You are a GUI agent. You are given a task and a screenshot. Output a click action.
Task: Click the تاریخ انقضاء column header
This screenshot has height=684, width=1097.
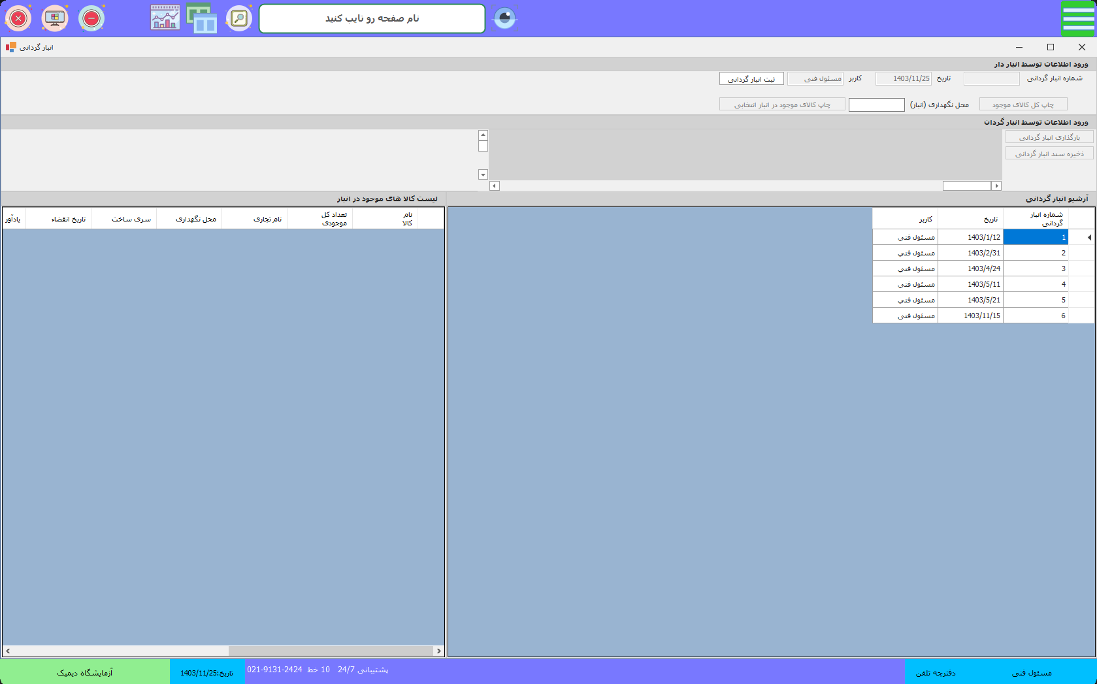(x=68, y=219)
